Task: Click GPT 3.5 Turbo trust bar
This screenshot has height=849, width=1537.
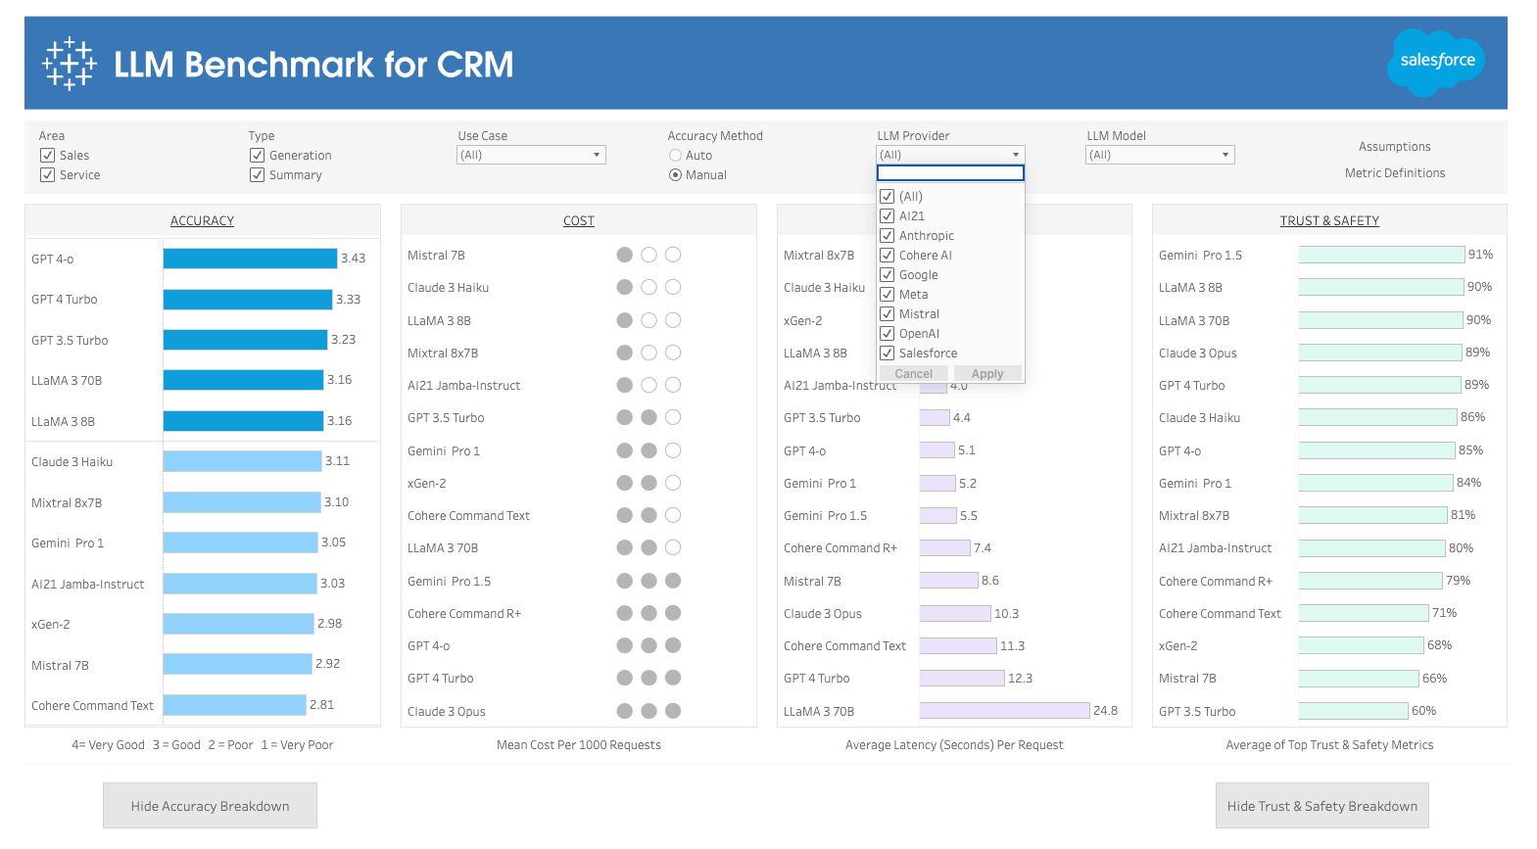Action: 1353,711
